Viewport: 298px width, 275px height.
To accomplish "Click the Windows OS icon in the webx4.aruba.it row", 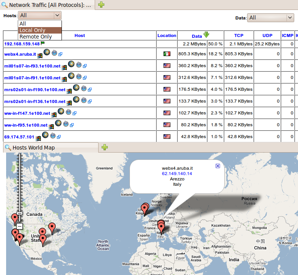I will coord(39,56).
